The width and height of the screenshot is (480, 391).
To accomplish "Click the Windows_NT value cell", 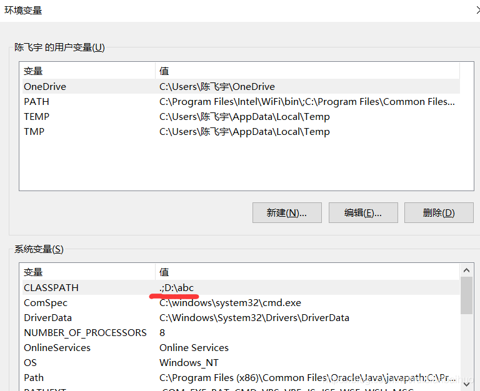I will click(x=189, y=362).
